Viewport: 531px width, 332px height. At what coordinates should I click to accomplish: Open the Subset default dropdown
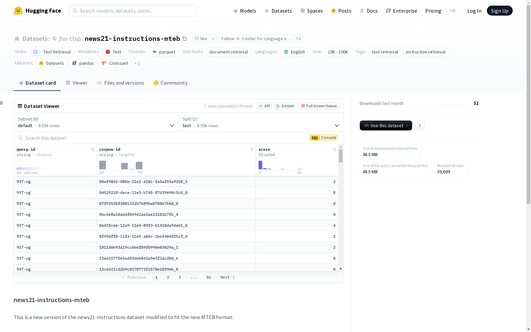[x=96, y=122]
